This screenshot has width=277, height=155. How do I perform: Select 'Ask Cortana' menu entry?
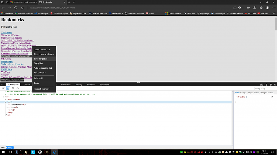tap(44, 72)
